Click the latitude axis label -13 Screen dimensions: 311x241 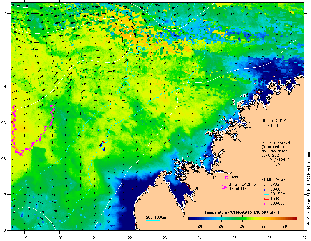(4, 50)
